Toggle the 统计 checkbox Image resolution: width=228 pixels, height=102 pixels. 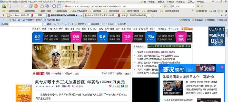tap(45, 24)
